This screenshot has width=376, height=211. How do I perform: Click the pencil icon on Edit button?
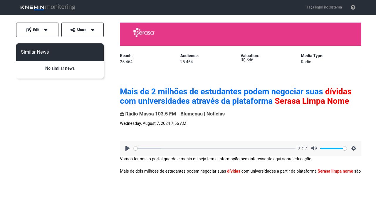29,30
